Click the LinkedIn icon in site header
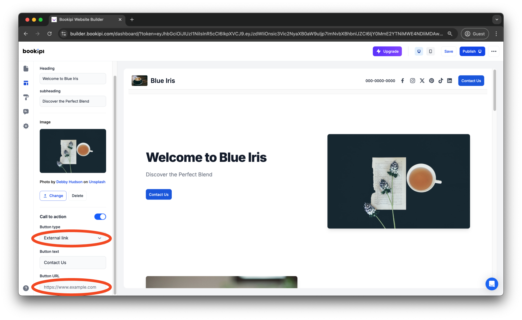522x320 pixels. coord(449,81)
